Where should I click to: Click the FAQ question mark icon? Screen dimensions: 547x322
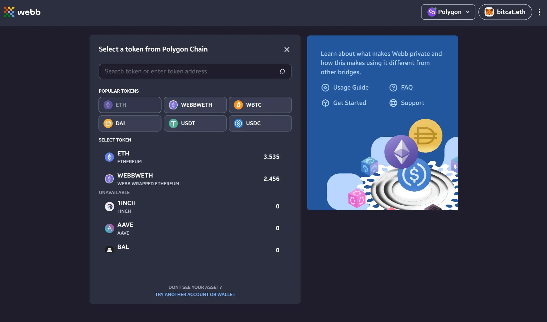[x=393, y=87]
